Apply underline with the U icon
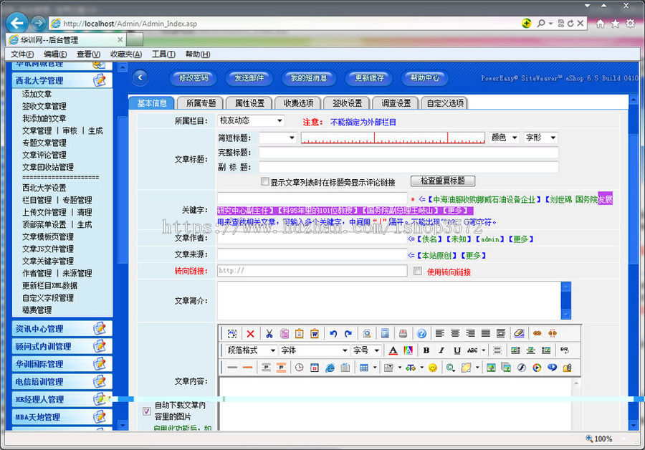The image size is (645, 450). pyautogui.click(x=457, y=350)
